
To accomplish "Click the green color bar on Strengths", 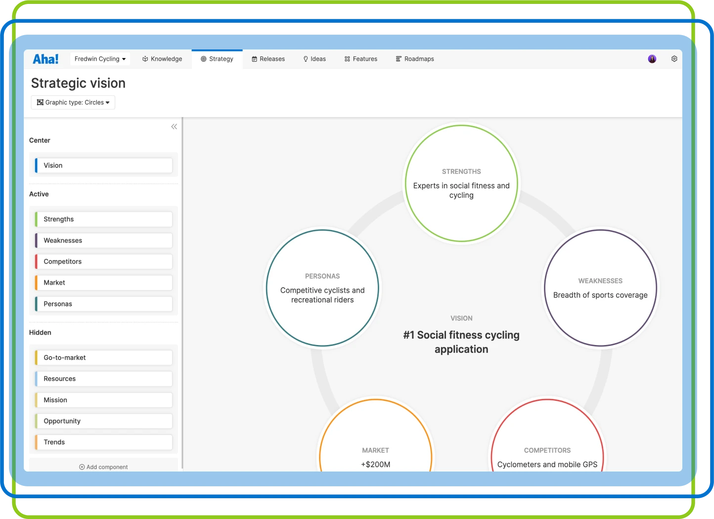I will tap(36, 219).
